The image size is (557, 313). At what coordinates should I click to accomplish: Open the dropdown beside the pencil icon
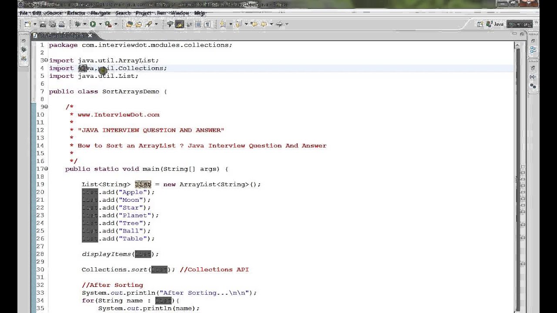(156, 24)
